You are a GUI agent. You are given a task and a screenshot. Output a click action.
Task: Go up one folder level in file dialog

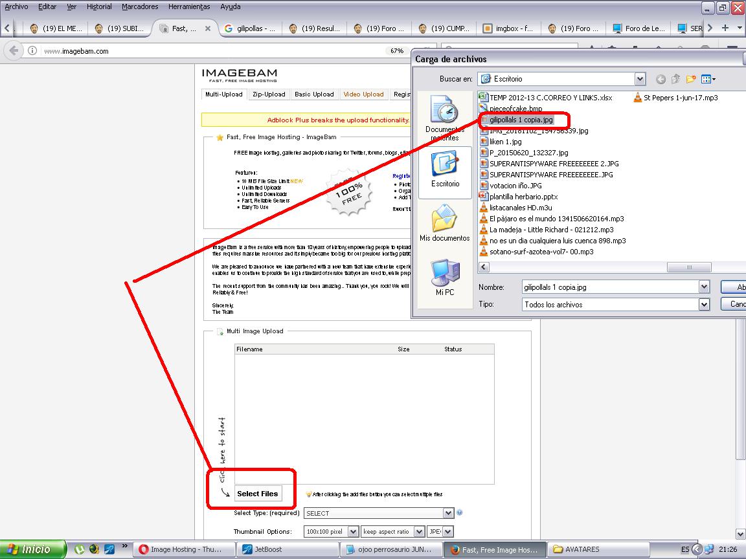coord(675,79)
